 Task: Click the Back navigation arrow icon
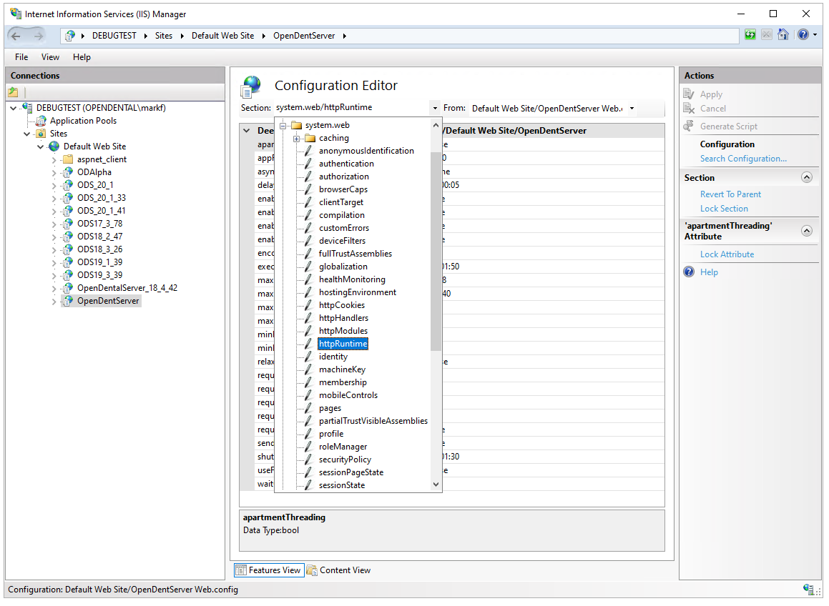click(x=16, y=36)
